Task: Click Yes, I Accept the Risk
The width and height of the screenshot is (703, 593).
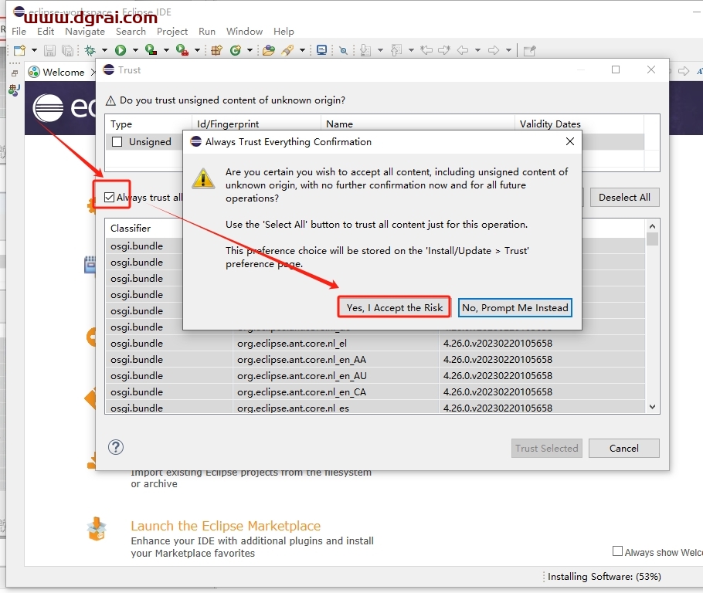Action: (x=394, y=307)
